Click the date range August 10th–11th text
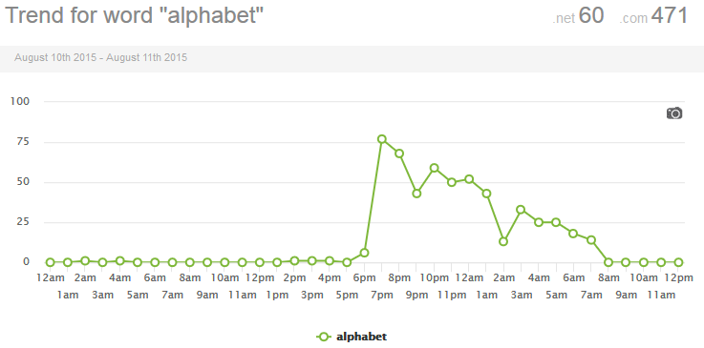The width and height of the screenshot is (704, 348). coord(100,58)
